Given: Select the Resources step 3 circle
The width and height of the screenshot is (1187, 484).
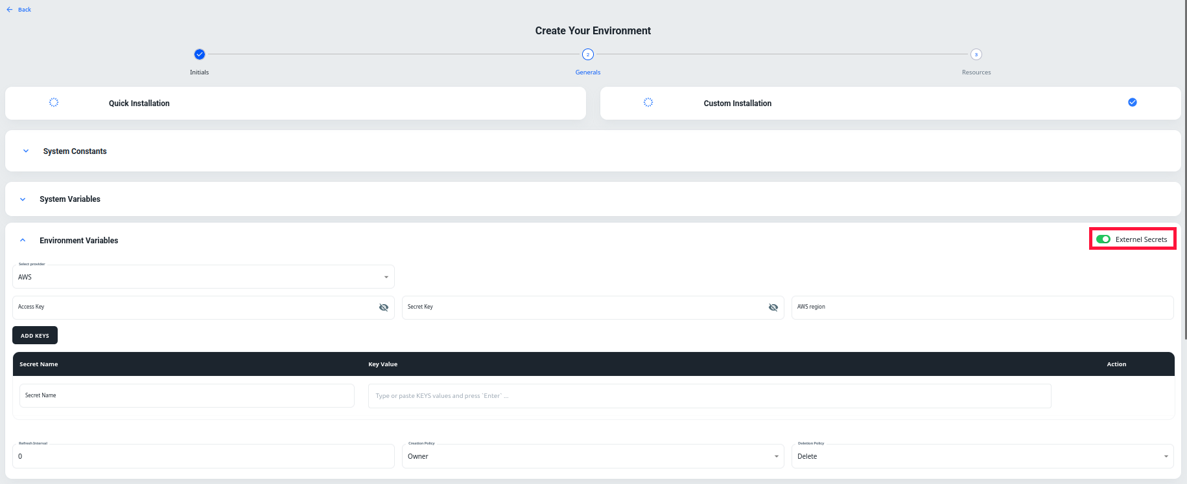Looking at the screenshot, I should tap(976, 54).
